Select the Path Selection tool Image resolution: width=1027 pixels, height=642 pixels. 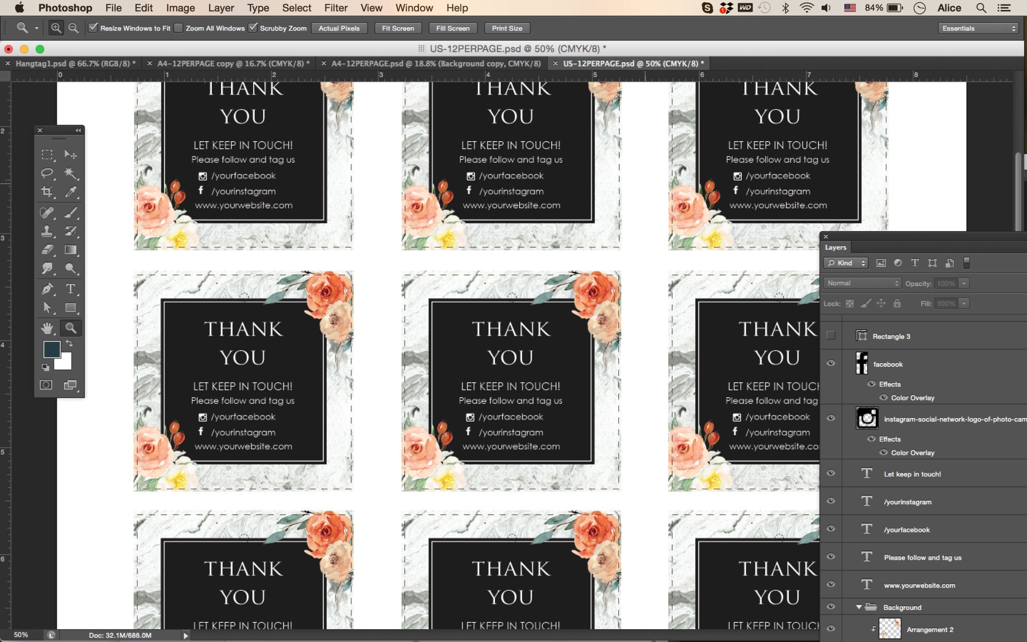click(x=47, y=307)
